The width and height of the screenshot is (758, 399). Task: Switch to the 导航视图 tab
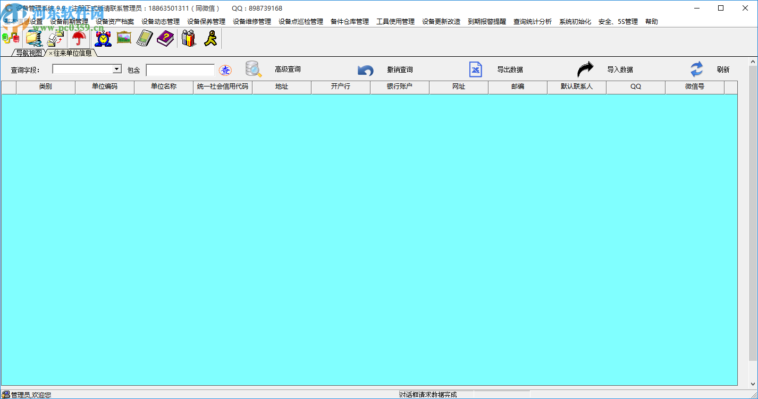tap(28, 53)
